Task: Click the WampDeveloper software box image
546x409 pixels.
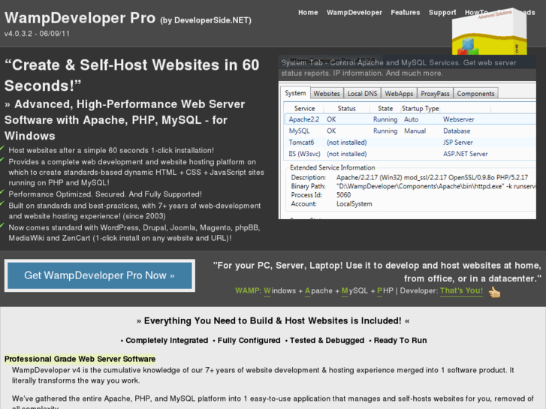Action: coord(489,32)
